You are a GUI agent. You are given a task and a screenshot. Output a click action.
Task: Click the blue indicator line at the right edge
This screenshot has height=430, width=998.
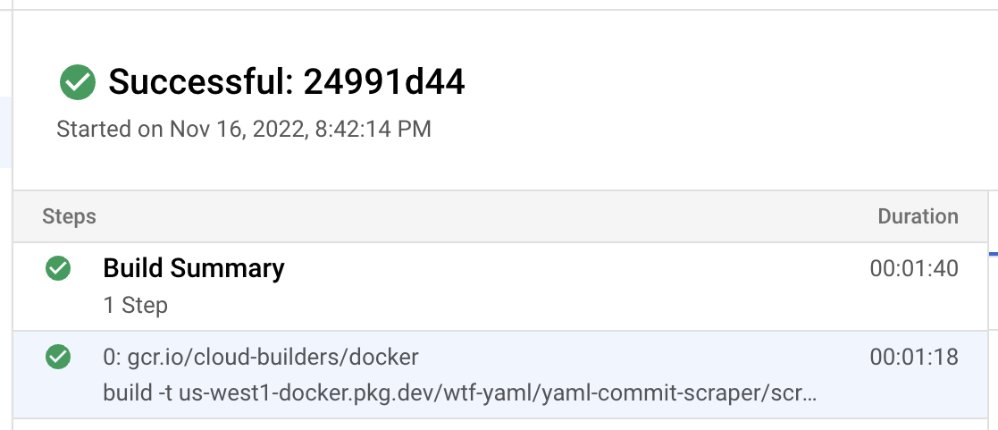(993, 255)
